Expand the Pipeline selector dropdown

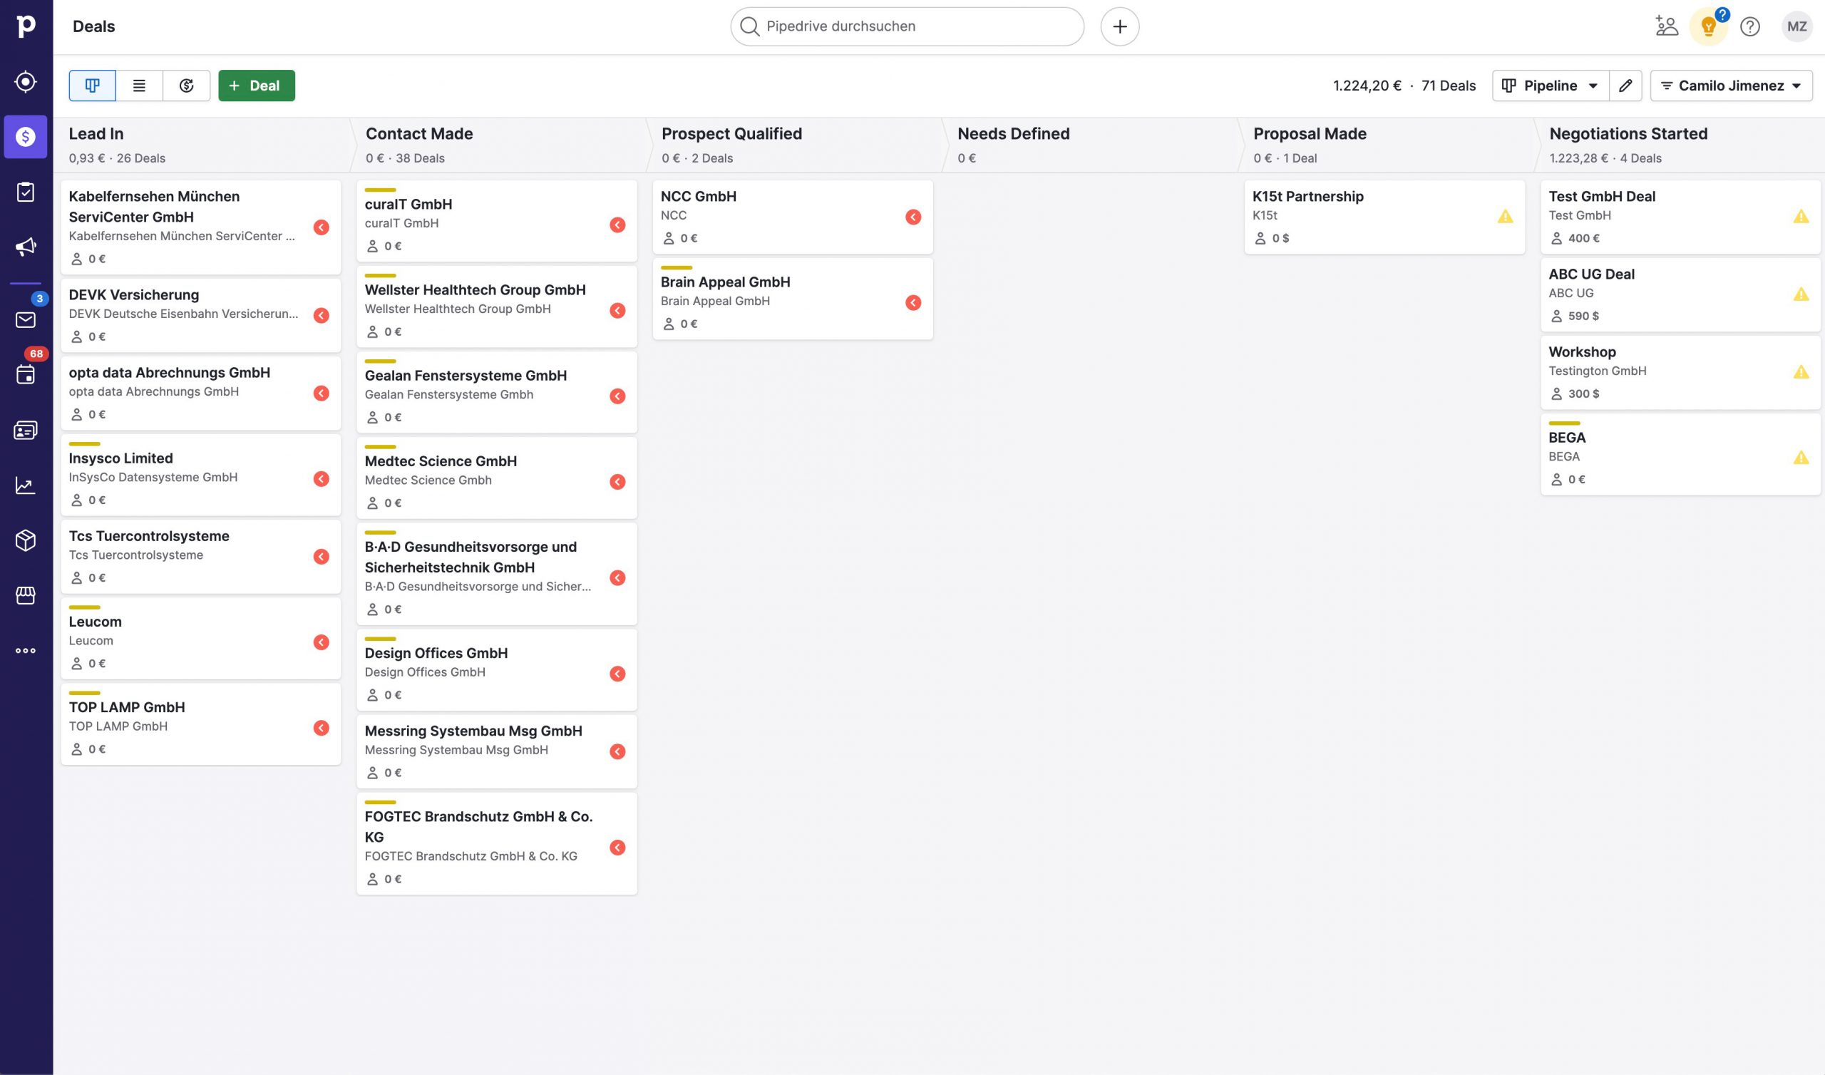(1551, 86)
